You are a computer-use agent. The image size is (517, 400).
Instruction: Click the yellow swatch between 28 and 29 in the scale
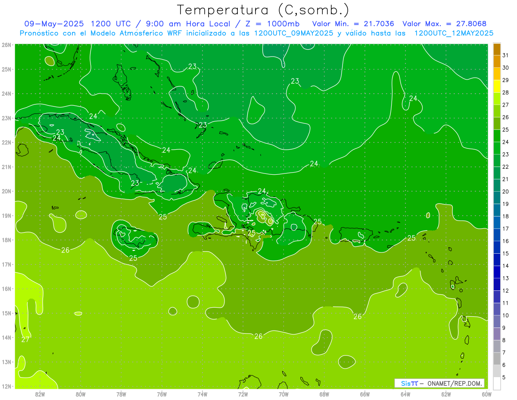(x=497, y=86)
